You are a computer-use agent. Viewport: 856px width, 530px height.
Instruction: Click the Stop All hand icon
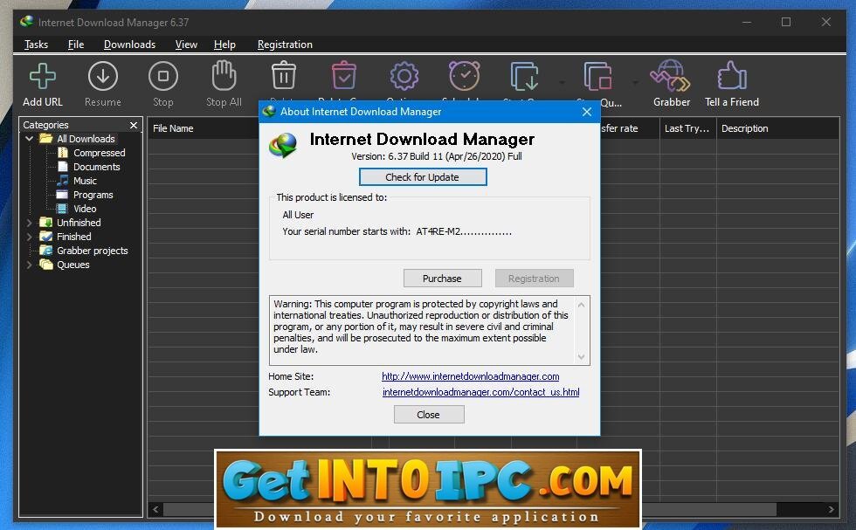[x=224, y=75]
